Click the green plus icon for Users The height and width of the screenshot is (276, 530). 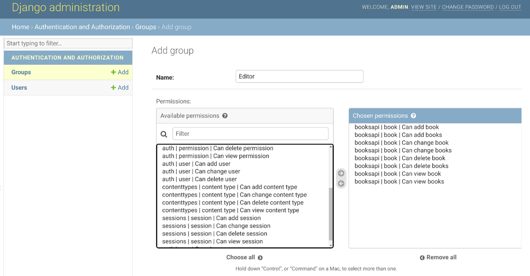tap(113, 88)
